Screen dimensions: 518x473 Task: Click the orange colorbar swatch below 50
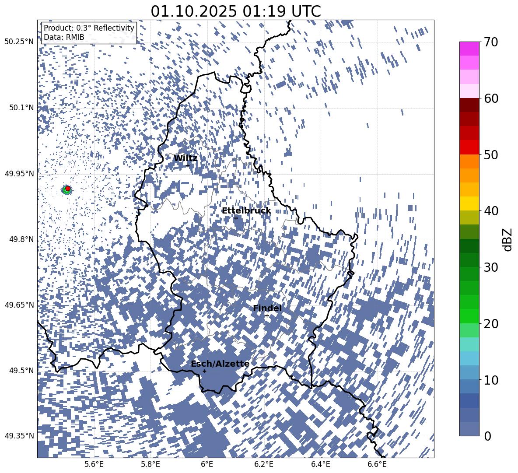[469, 161]
